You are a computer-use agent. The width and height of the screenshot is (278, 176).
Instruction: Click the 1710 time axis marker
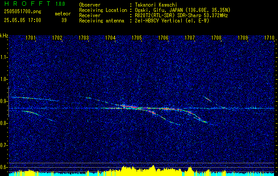(x=270, y=38)
